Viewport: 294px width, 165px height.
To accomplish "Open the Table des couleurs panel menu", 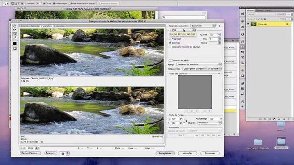I will (219, 73).
